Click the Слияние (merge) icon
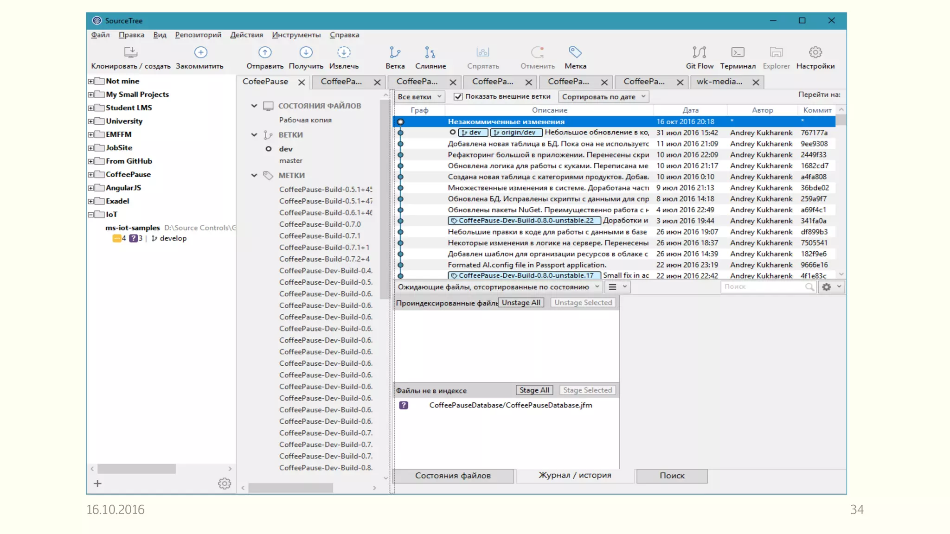 [x=430, y=52]
